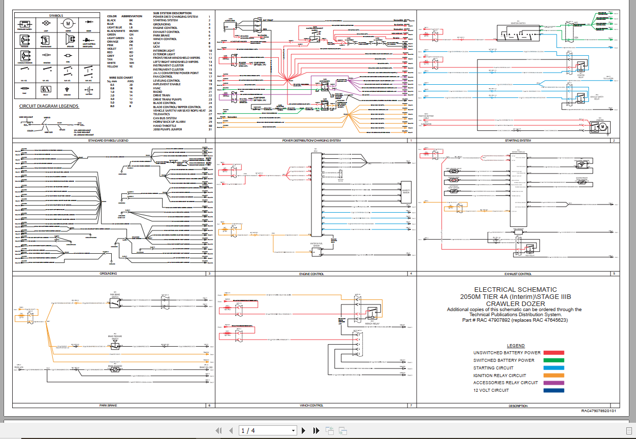Screen dimensions: 636x439
Task: Click the diode symbol in Symbols table
Action: coord(89,23)
